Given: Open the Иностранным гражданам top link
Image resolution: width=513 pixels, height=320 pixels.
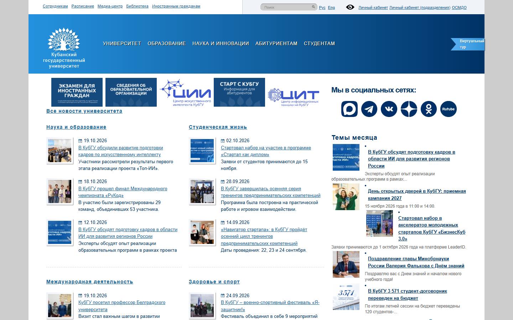Looking at the screenshot, I should coord(176,6).
